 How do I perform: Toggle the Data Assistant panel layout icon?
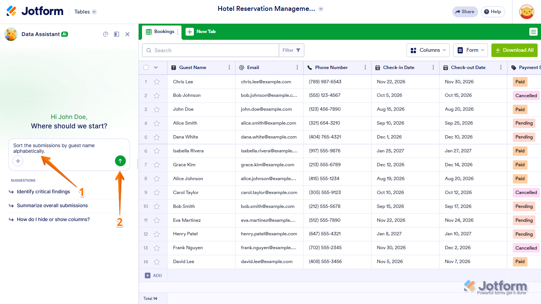click(116, 34)
